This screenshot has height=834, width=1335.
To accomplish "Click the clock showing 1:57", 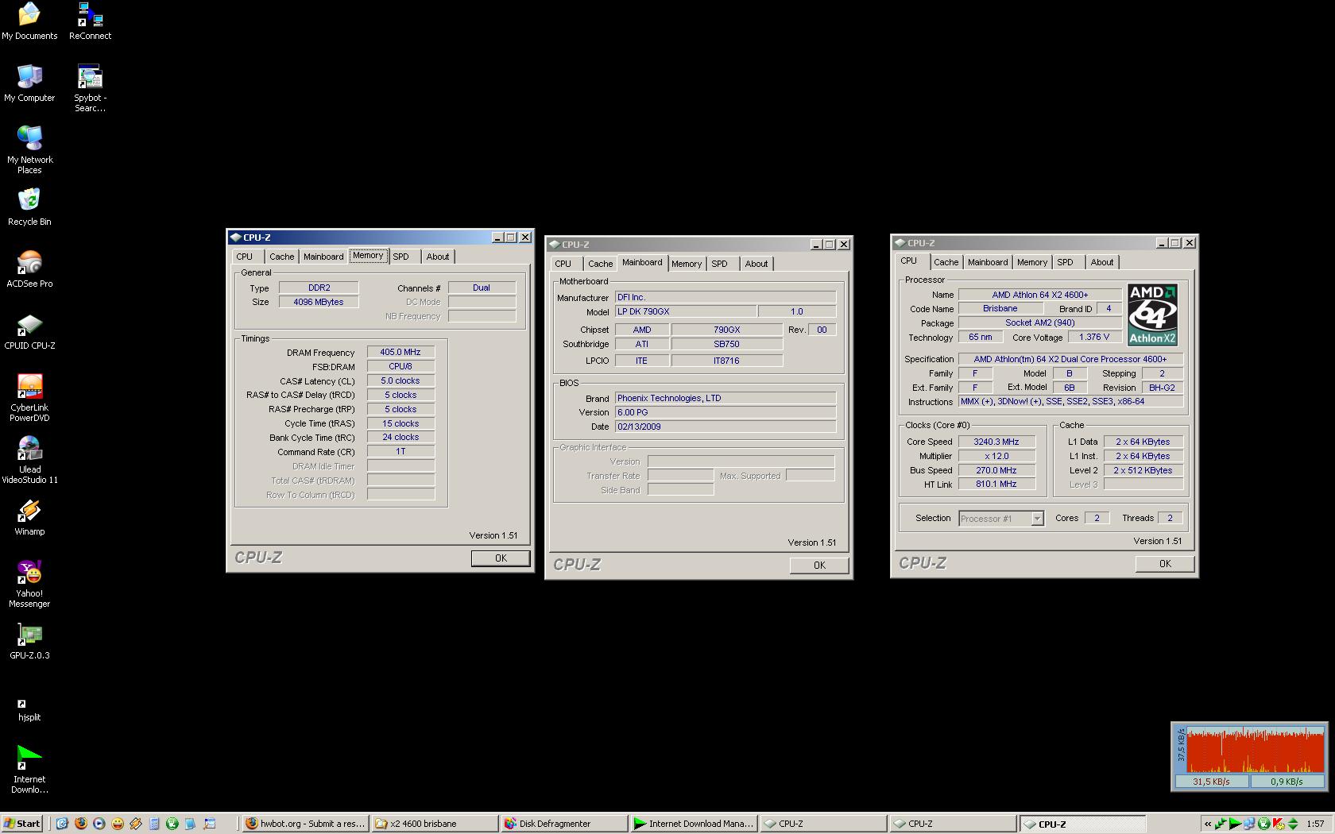I will point(1315,824).
